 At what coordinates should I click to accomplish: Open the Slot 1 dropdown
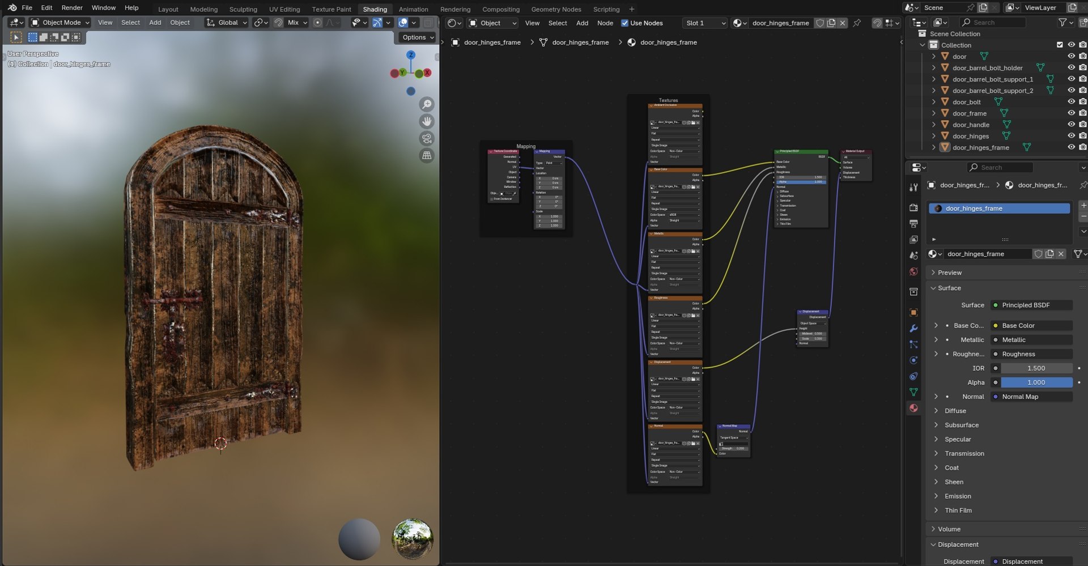coord(705,23)
